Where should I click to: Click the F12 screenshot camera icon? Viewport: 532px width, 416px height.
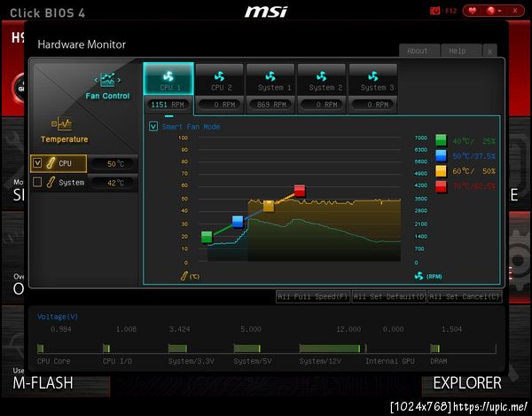pyautogui.click(x=435, y=11)
